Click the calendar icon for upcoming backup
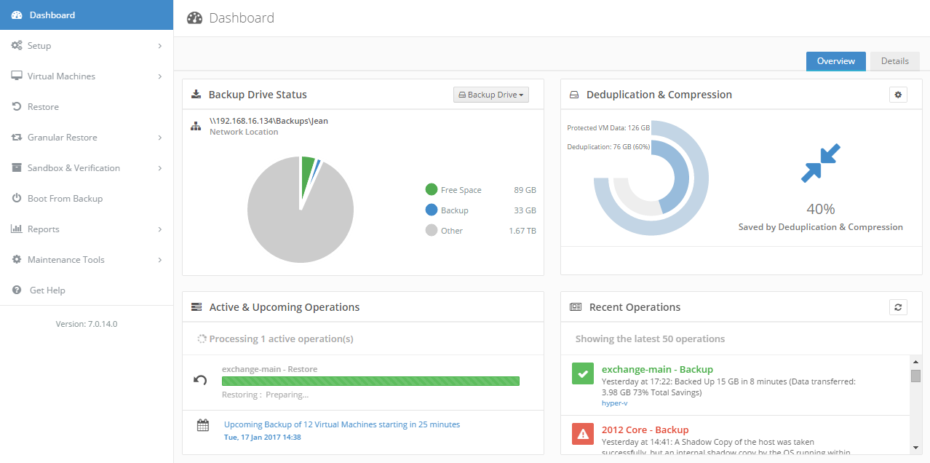The width and height of the screenshot is (930, 463). pos(203,425)
